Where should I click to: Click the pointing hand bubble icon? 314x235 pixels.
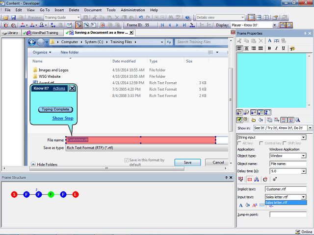[254, 120]
